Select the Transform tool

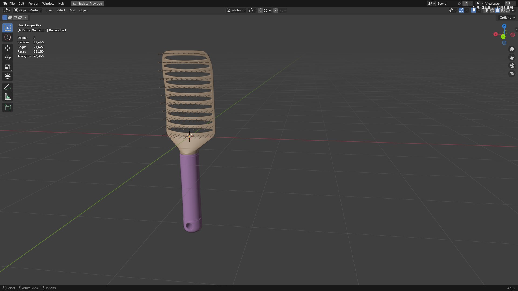[x=8, y=76]
